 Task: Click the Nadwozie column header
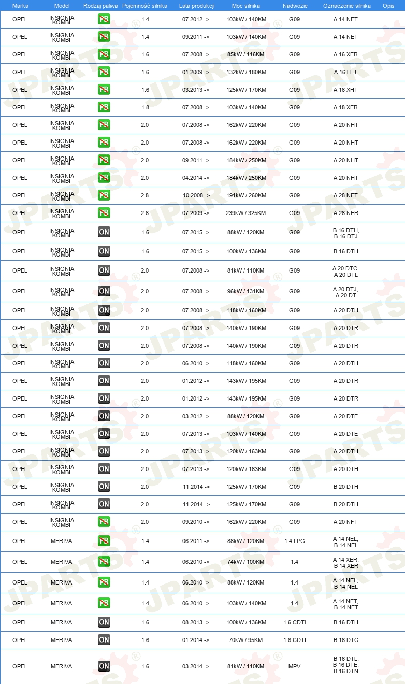(294, 5)
